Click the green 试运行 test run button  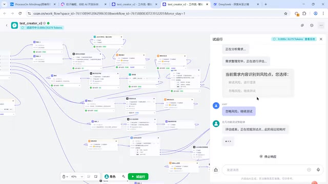click(138, 176)
